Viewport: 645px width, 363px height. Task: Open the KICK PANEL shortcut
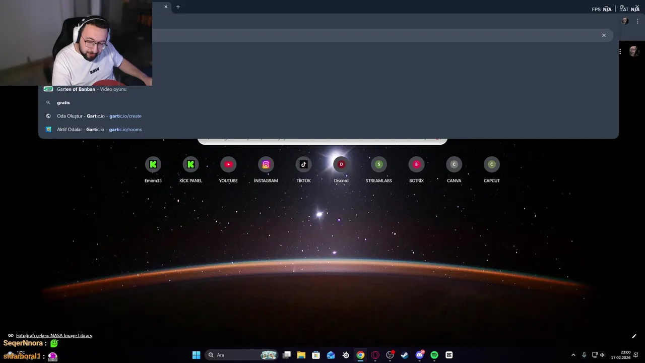coord(190,170)
